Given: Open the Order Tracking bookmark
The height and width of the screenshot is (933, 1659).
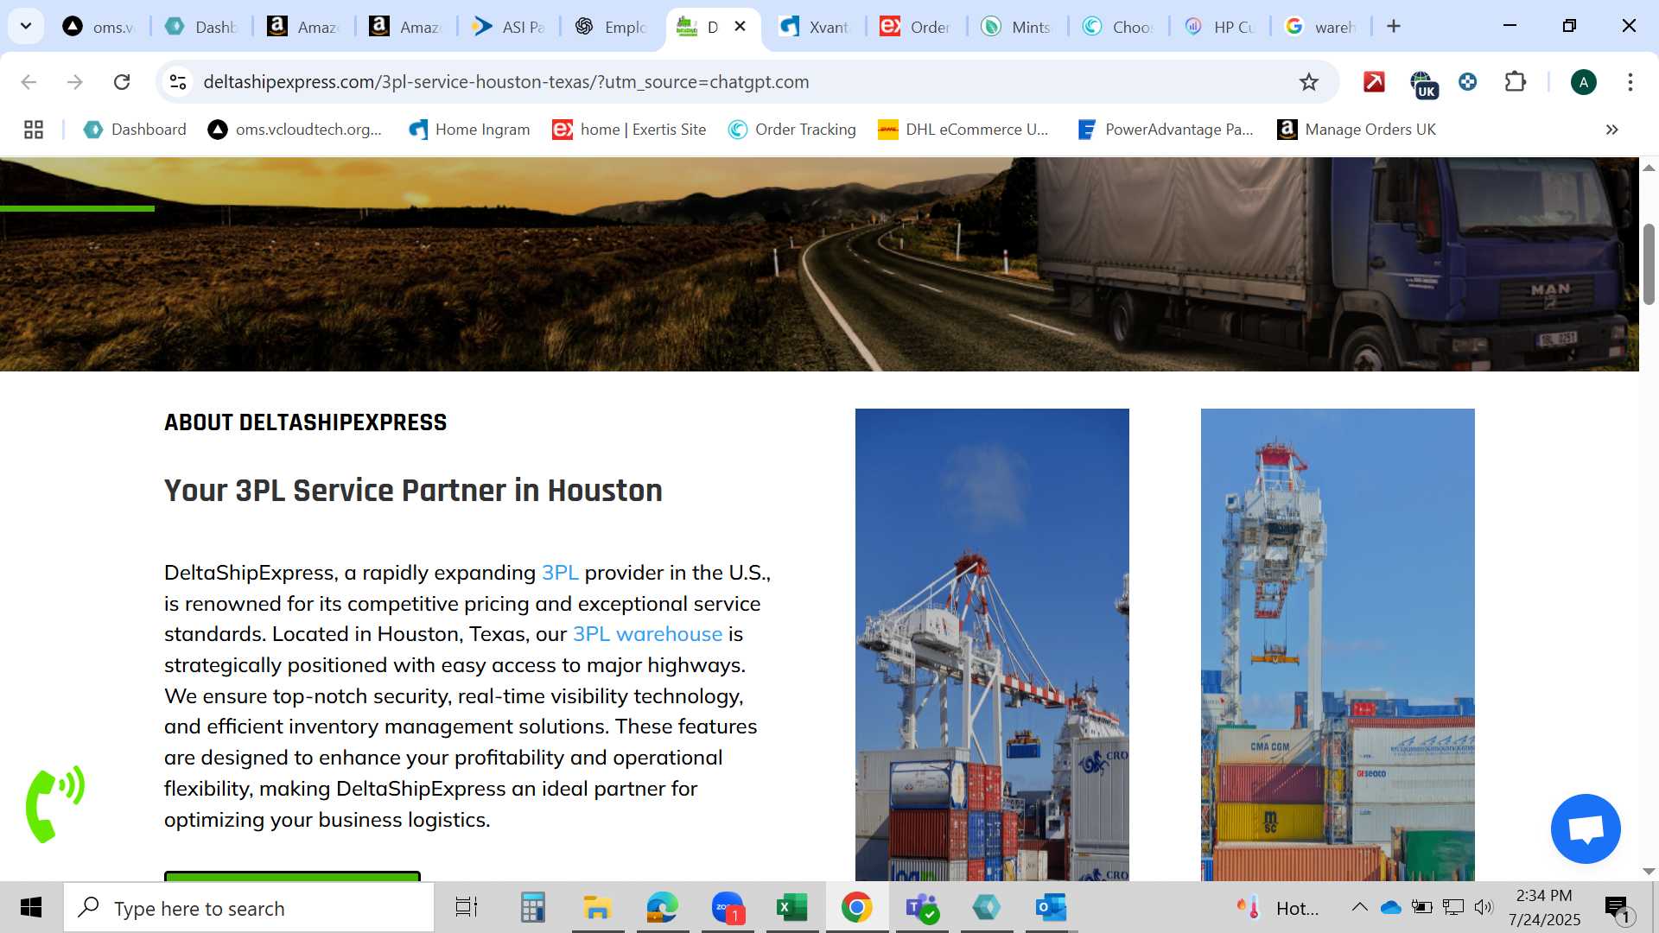Looking at the screenshot, I should tap(792, 130).
